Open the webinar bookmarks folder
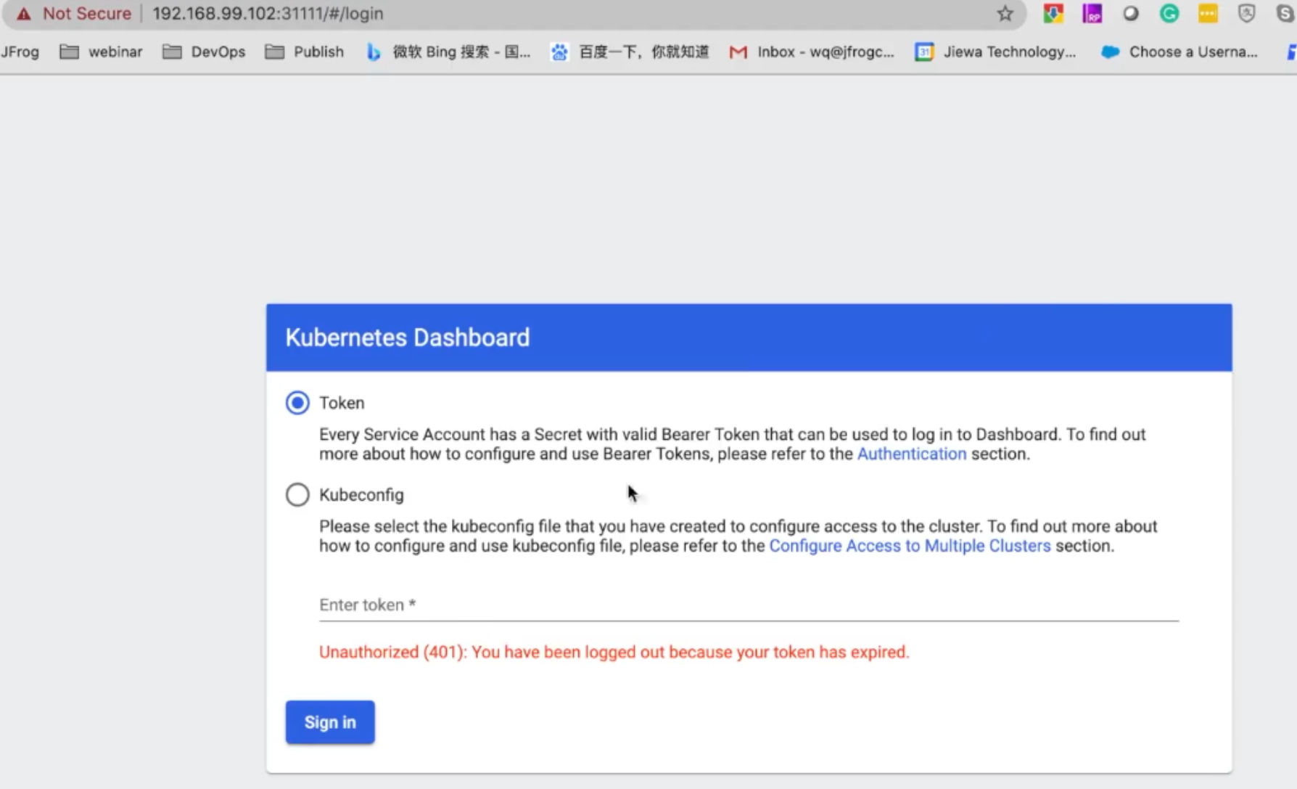Viewport: 1297px width, 789px height. click(x=101, y=52)
